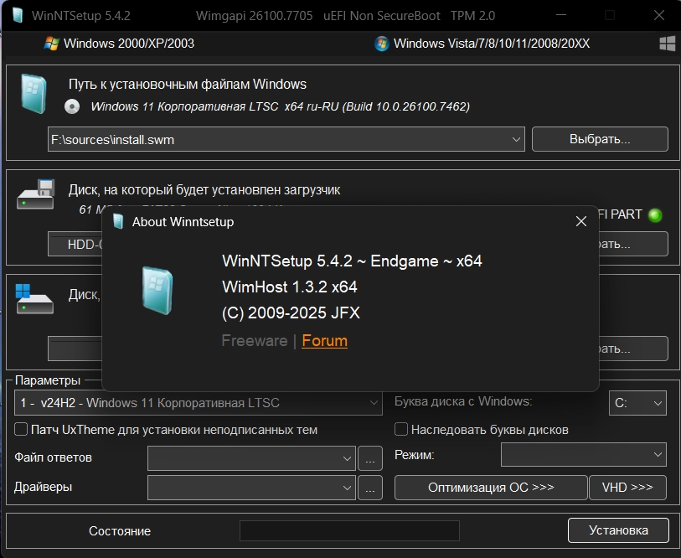
Task: Click the Vista orb icon
Action: coord(381,44)
